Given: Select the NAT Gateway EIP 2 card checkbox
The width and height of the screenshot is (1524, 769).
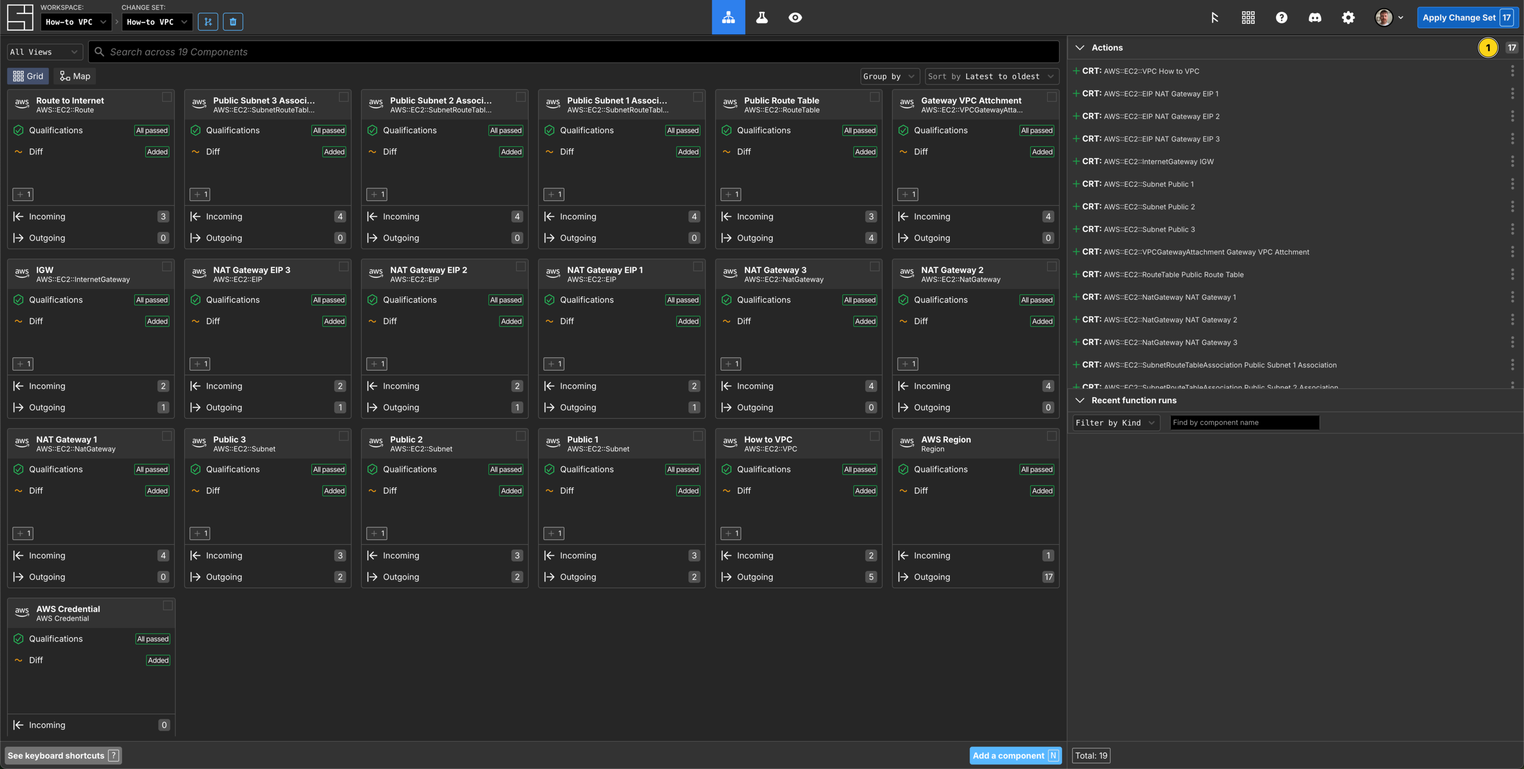Looking at the screenshot, I should pos(521,266).
